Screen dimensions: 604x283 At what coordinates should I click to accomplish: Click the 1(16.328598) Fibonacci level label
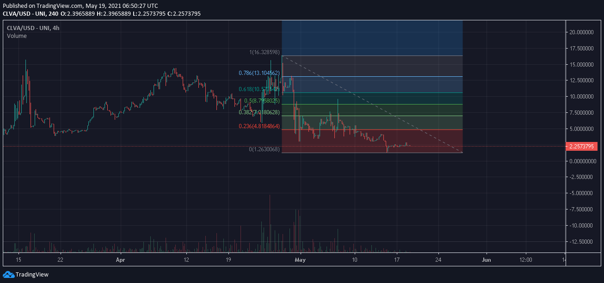pos(265,52)
